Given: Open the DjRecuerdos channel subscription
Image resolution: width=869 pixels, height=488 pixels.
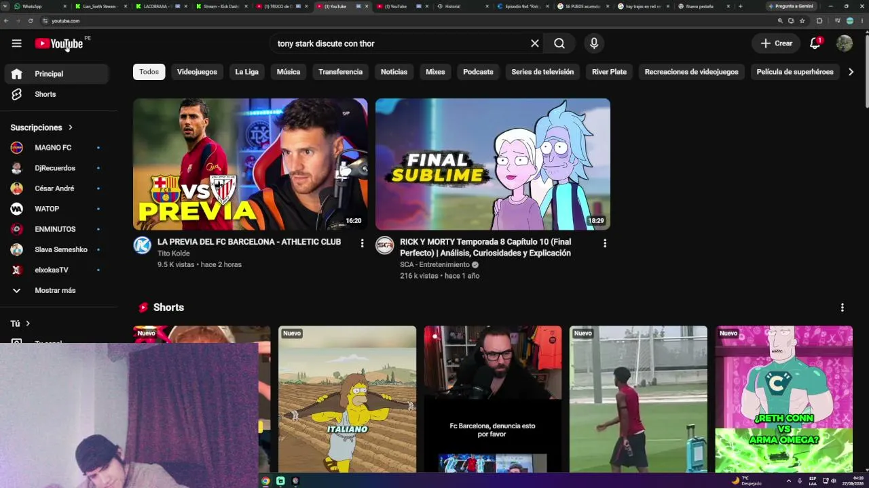Looking at the screenshot, I should 56,168.
